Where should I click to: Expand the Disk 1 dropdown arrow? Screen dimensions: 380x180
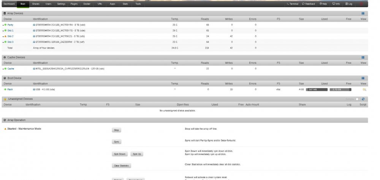pyautogui.click(x=3, y=31)
